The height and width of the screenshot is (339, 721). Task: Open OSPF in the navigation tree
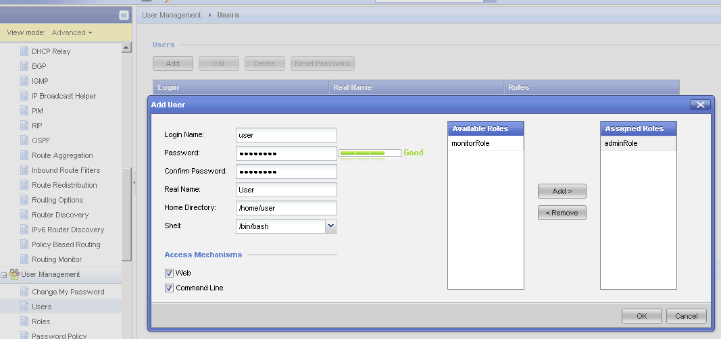coord(41,140)
